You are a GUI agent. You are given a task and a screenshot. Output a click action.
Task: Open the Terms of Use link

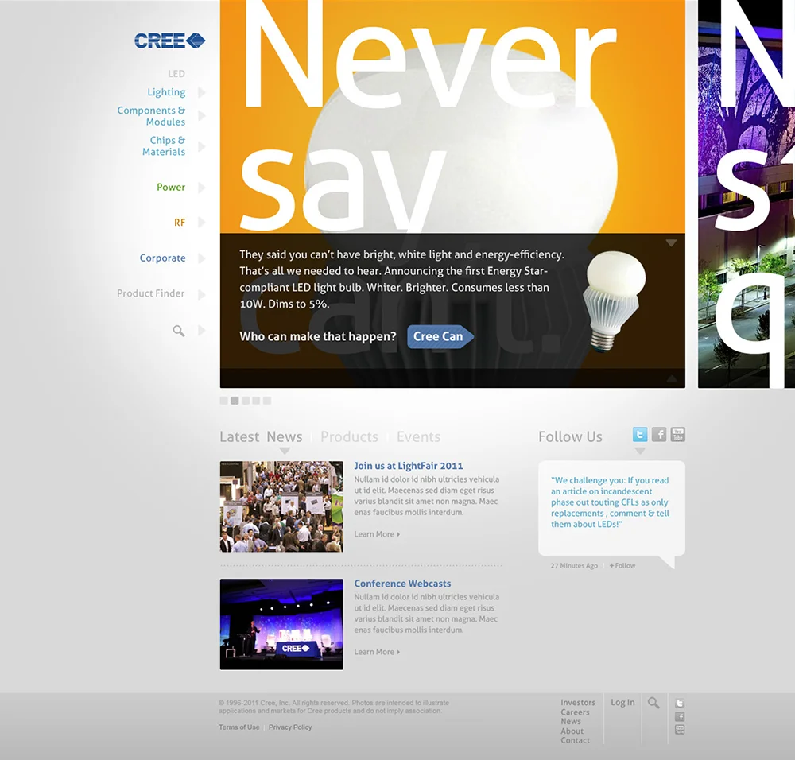[x=239, y=727]
